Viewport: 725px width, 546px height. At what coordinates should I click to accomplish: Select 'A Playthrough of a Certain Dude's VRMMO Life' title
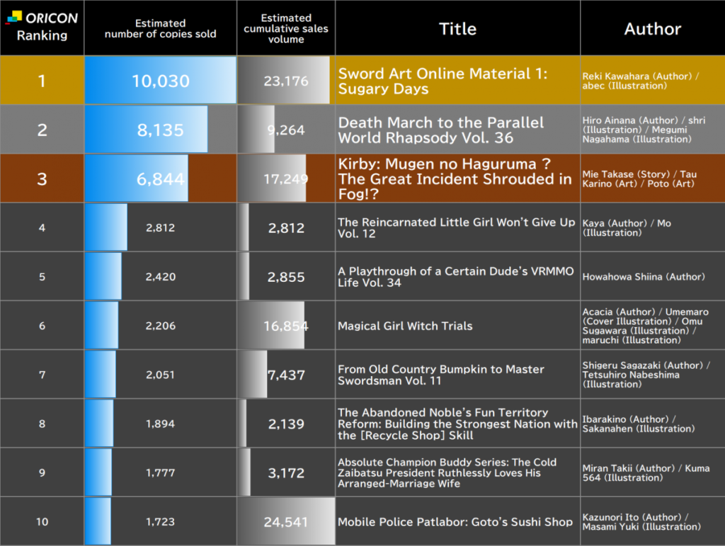455,276
